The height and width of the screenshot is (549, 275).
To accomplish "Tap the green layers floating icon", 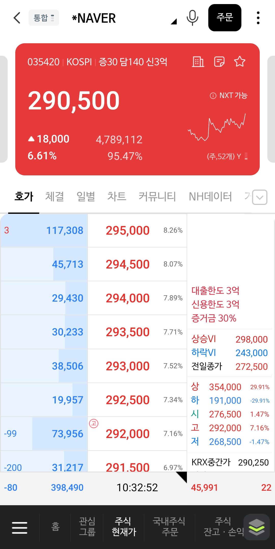I will point(256,527).
